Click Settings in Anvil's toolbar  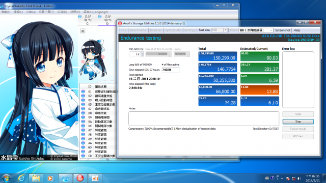189,30
